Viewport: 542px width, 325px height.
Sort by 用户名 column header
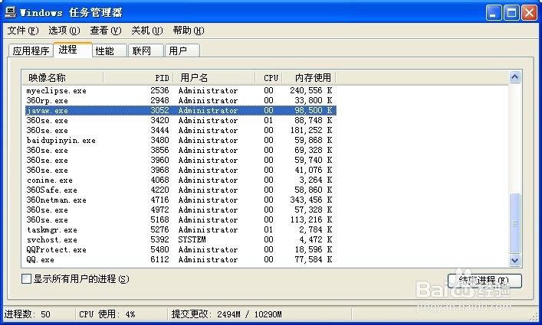point(215,78)
